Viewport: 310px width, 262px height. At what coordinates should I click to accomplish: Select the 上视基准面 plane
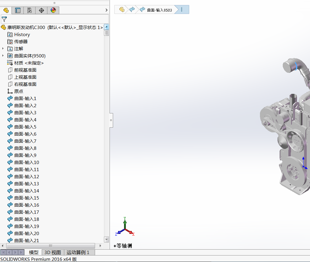click(x=22, y=77)
